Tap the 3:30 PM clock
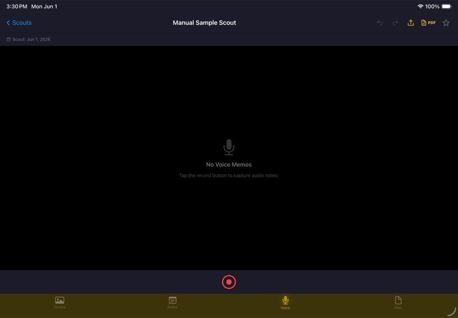Image resolution: width=458 pixels, height=318 pixels. coord(17,6)
